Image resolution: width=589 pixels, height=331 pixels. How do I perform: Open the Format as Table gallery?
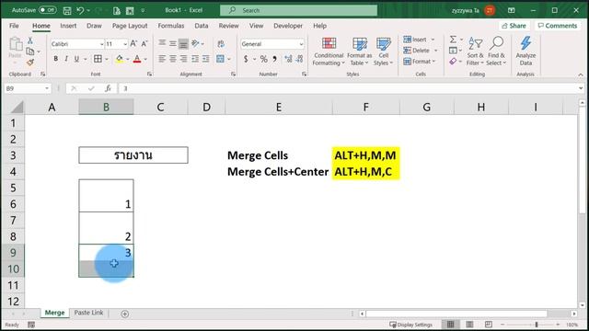(359, 51)
